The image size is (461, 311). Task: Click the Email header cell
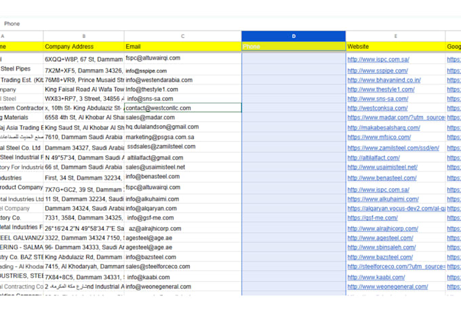[x=182, y=47]
